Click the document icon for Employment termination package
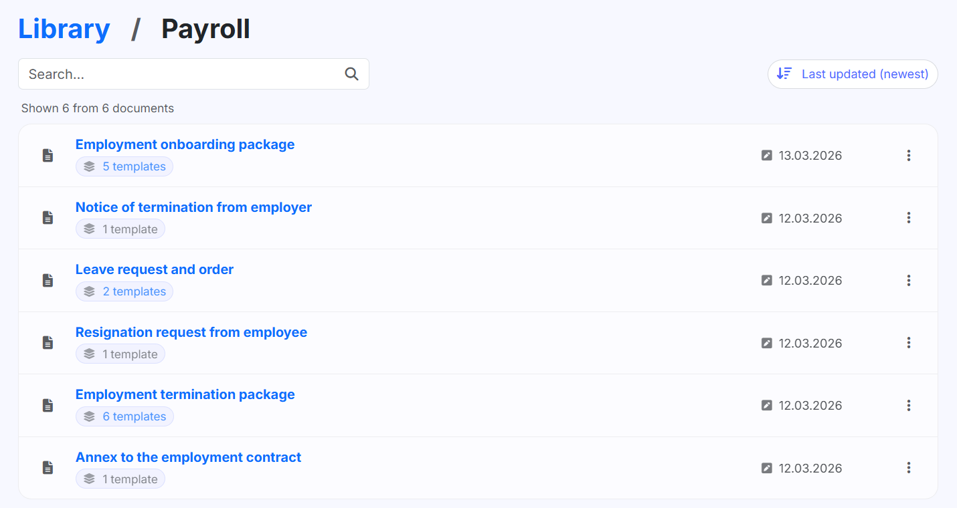The height and width of the screenshot is (508, 957). [48, 405]
